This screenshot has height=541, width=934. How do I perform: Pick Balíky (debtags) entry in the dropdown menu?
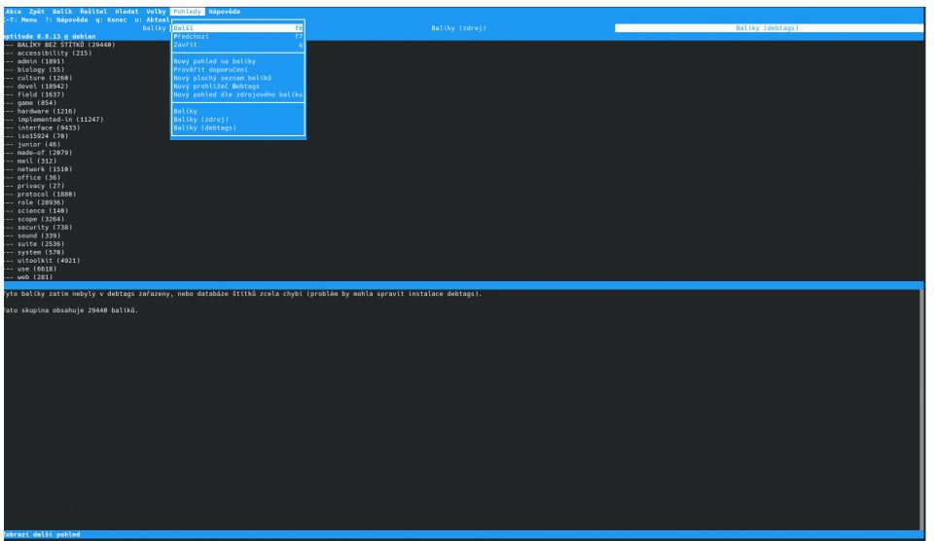[x=237, y=128]
